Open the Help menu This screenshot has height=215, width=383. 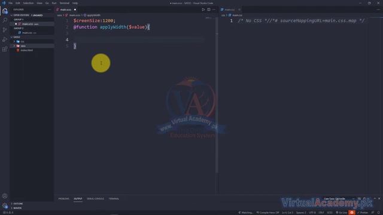(x=75, y=3)
